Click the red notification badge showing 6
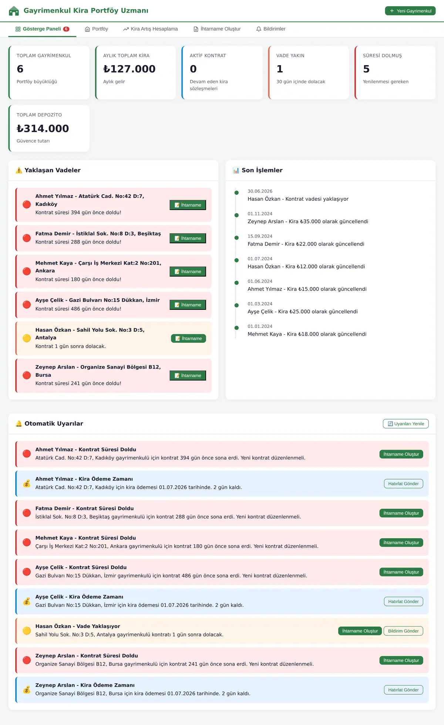 [66, 29]
